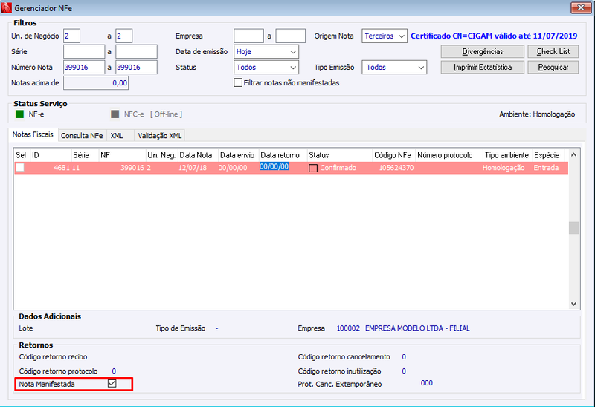Click the Data retorno column header
Viewport: 595px width, 407px height.
click(x=283, y=155)
